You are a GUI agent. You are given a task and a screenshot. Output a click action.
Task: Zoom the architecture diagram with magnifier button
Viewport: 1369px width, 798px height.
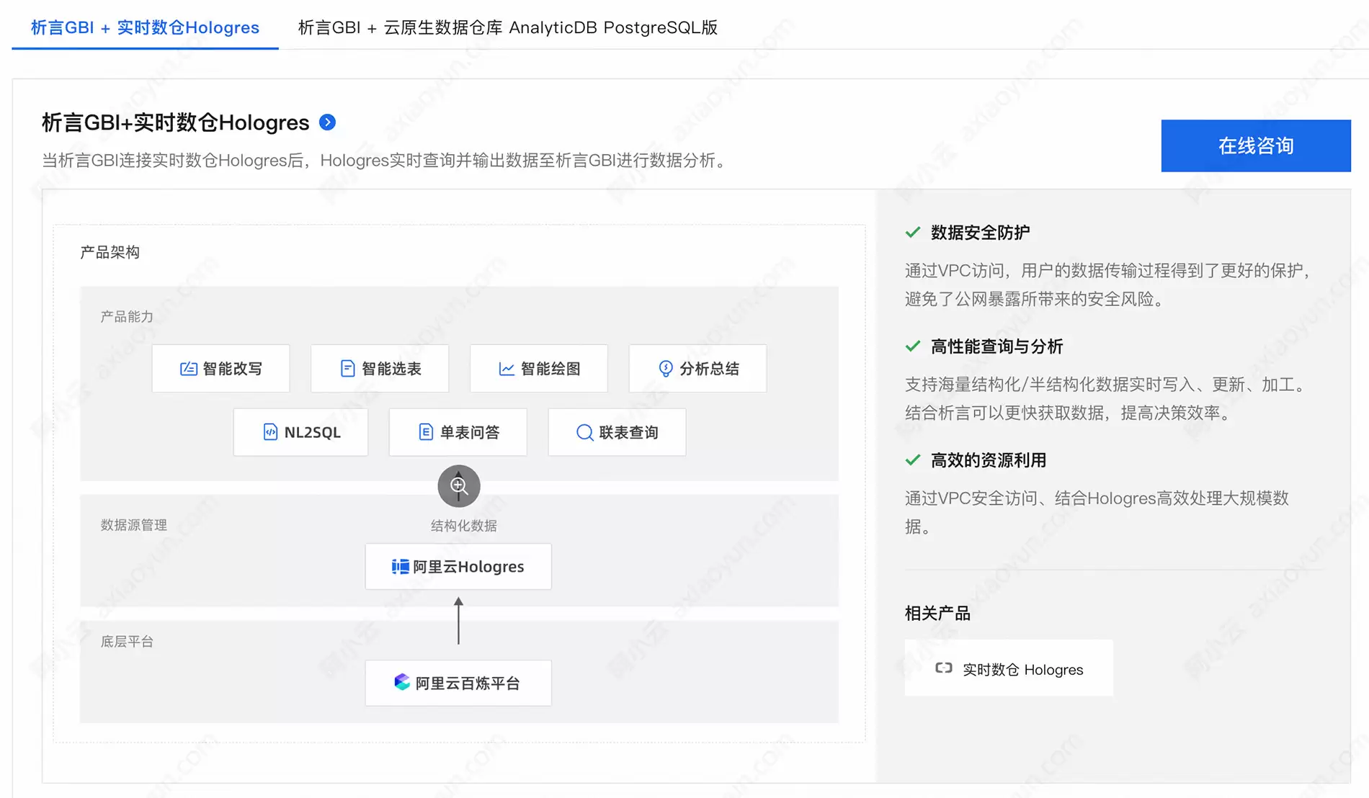point(459,486)
